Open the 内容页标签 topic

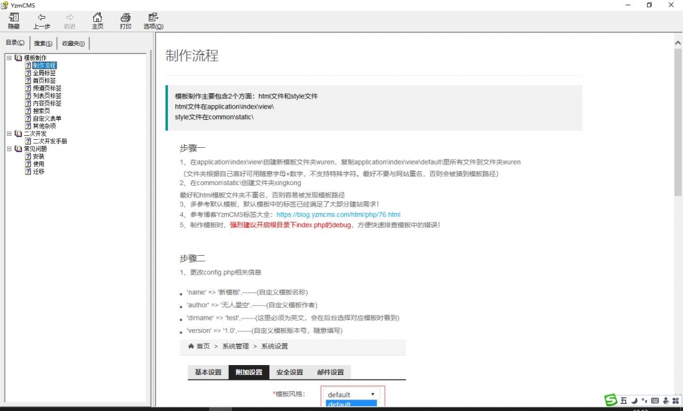click(x=47, y=103)
